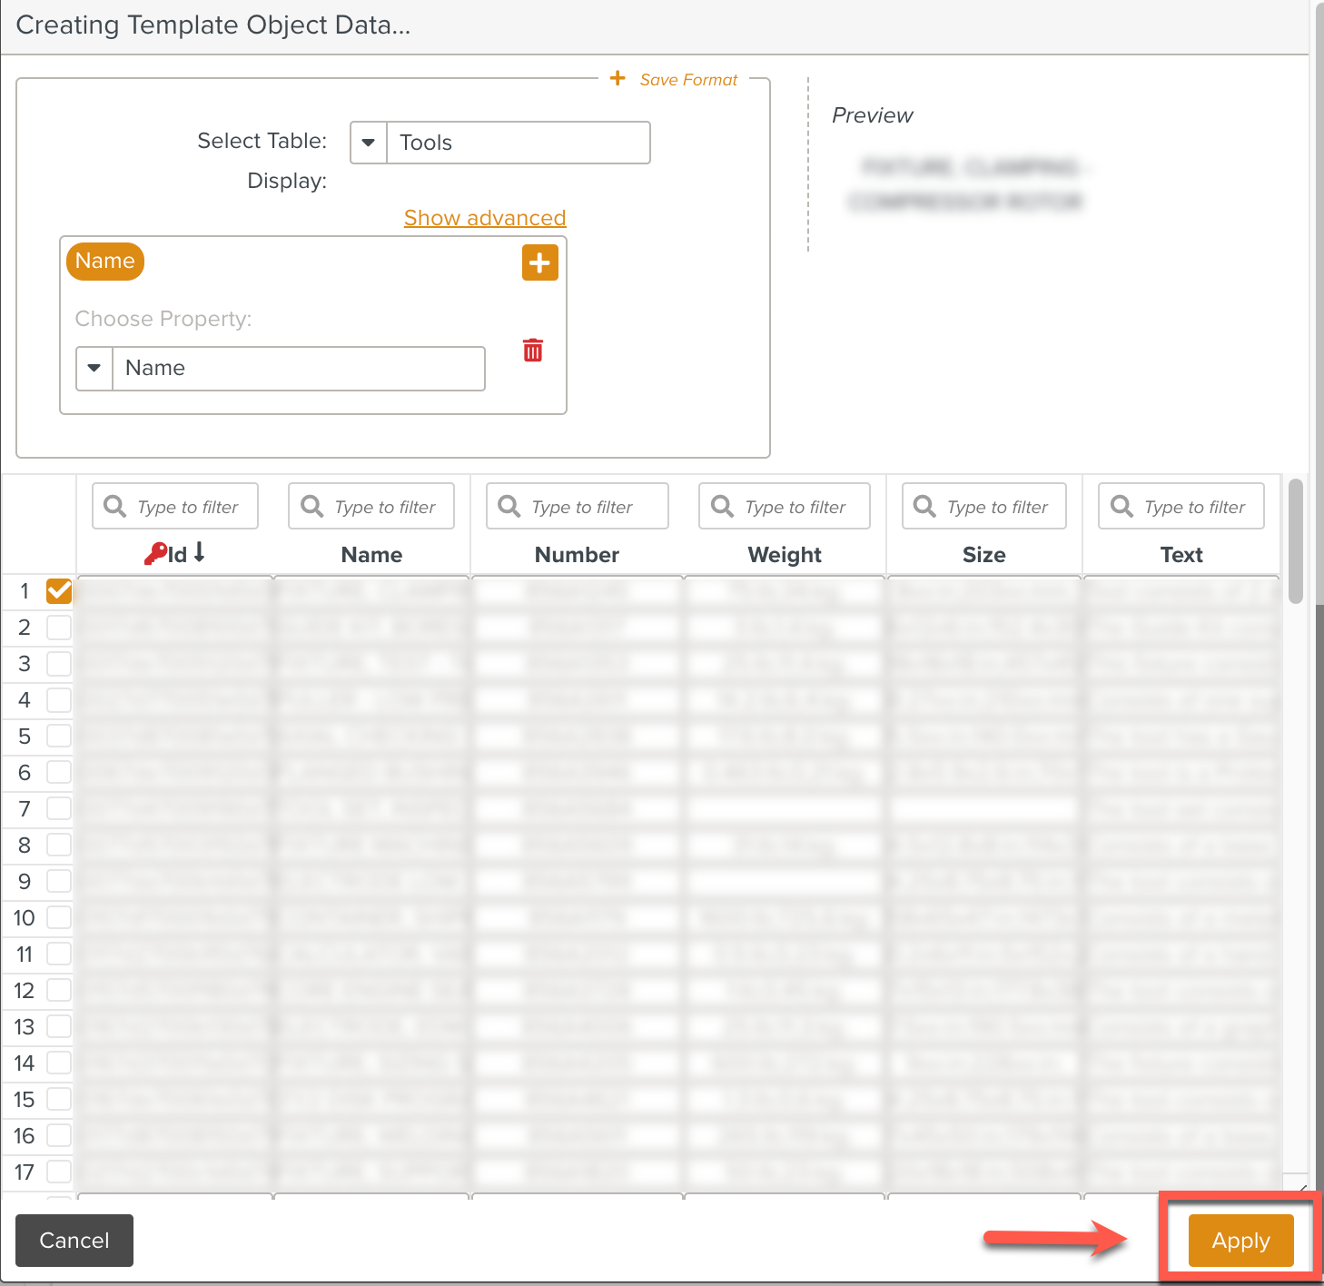Image resolution: width=1324 pixels, height=1286 pixels.
Task: Click search icon in Weight column filter
Action: (x=723, y=506)
